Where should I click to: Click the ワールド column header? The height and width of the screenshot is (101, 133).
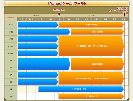point(11,18)
